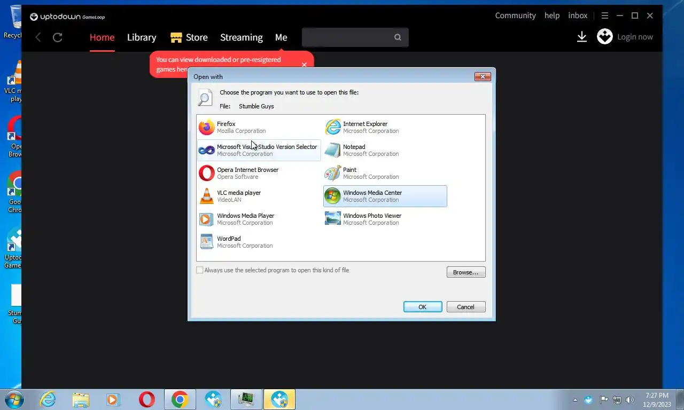The height and width of the screenshot is (410, 684).
Task: Open the help link
Action: tap(552, 15)
